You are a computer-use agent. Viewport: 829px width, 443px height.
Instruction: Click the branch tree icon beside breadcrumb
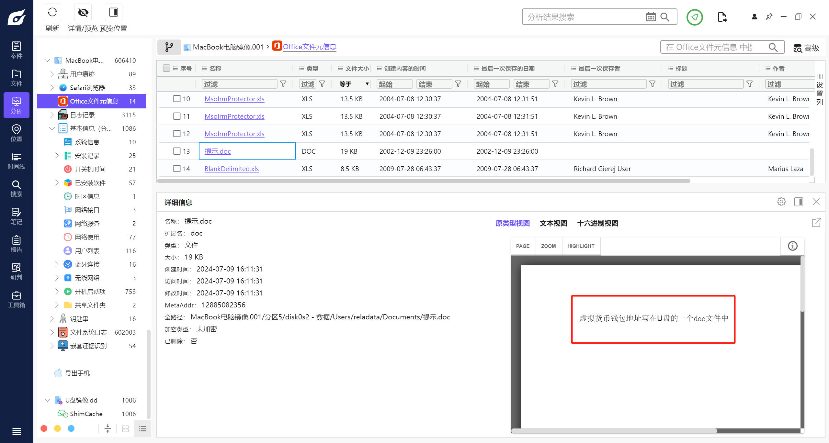tap(169, 47)
